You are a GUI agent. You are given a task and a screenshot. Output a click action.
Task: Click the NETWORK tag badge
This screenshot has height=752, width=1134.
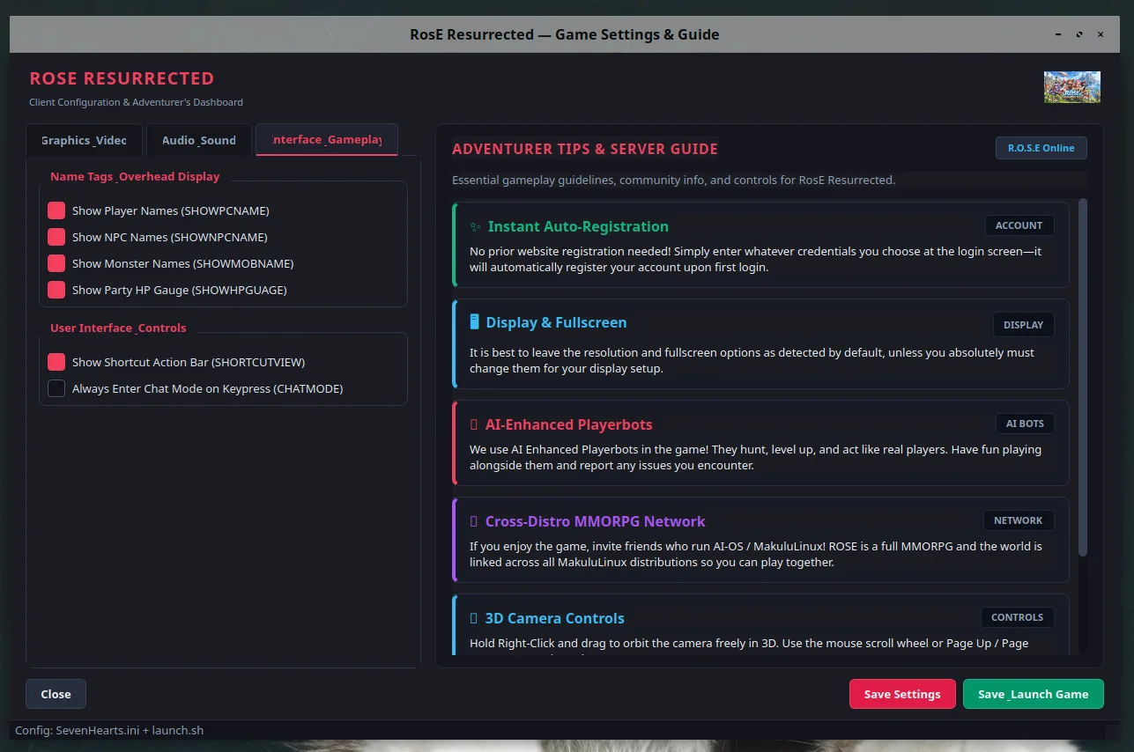coord(1019,520)
